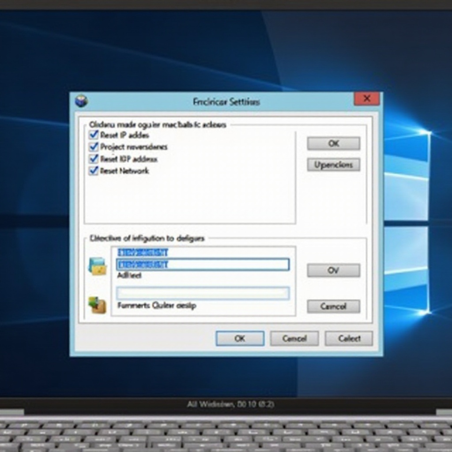Click the OK button at top right
Image resolution: width=452 pixels, height=452 pixels.
coord(334,143)
